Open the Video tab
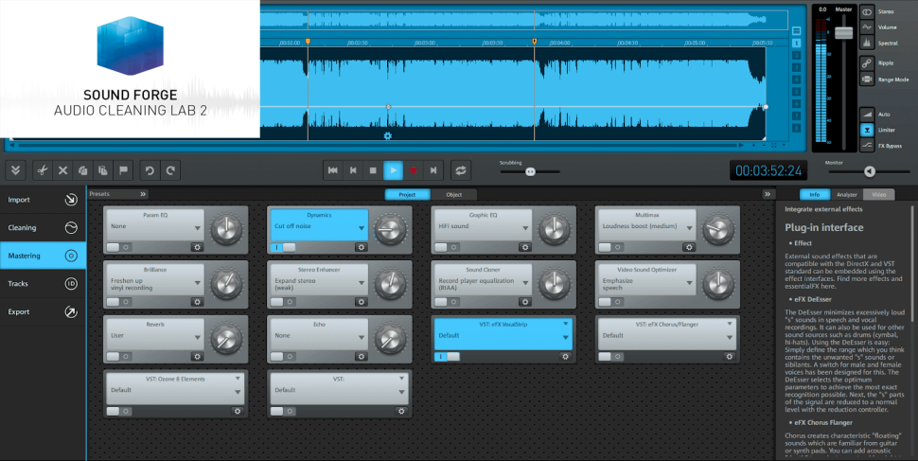The image size is (918, 461). (879, 194)
